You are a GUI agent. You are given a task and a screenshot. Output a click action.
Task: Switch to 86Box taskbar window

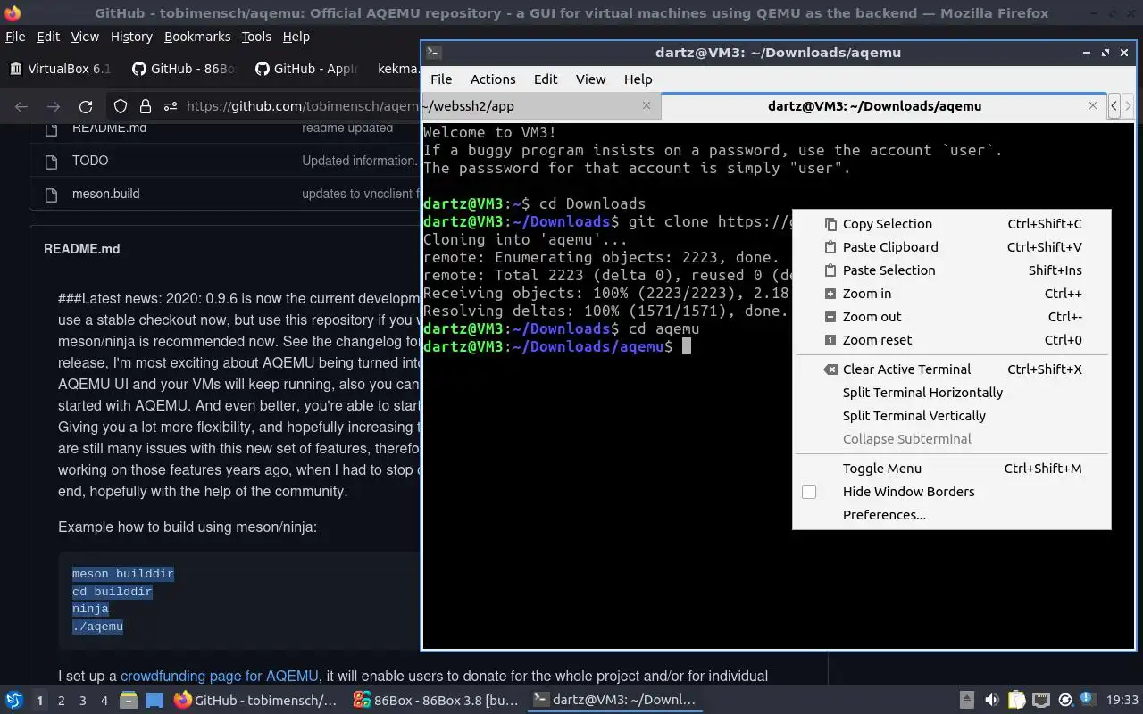coord(436,701)
